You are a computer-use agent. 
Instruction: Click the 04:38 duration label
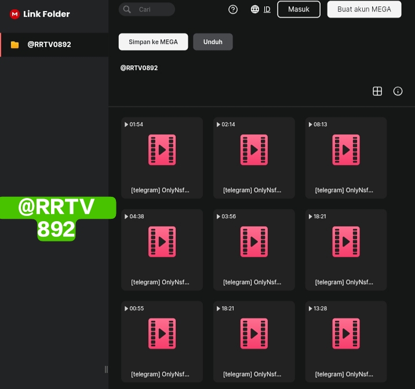(137, 216)
